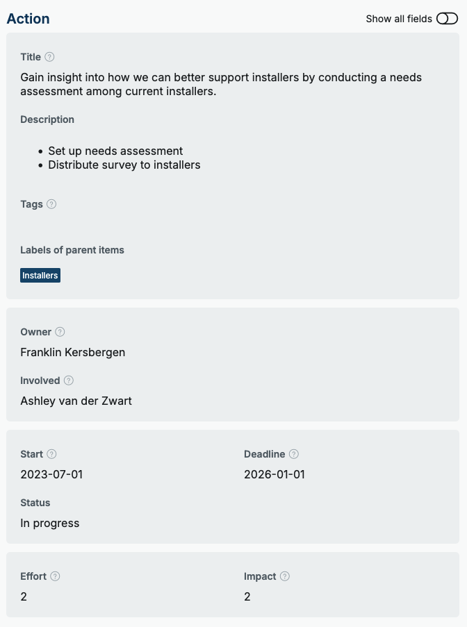Open the Title field help icon

[x=49, y=57]
